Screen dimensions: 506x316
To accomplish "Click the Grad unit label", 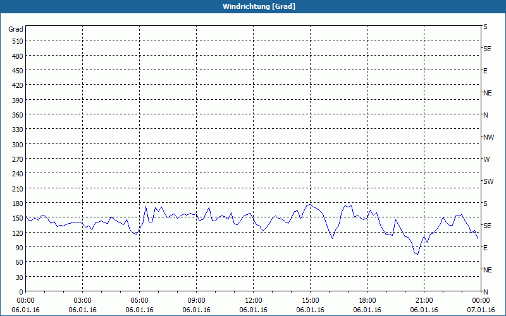I will point(16,29).
